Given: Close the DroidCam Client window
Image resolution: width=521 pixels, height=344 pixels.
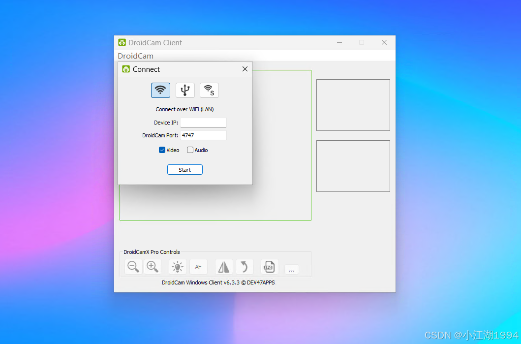Looking at the screenshot, I should click(x=384, y=42).
